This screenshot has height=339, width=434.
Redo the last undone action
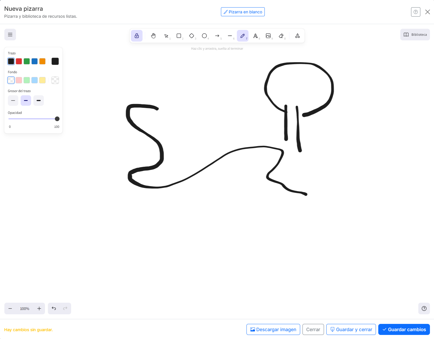tap(65, 308)
